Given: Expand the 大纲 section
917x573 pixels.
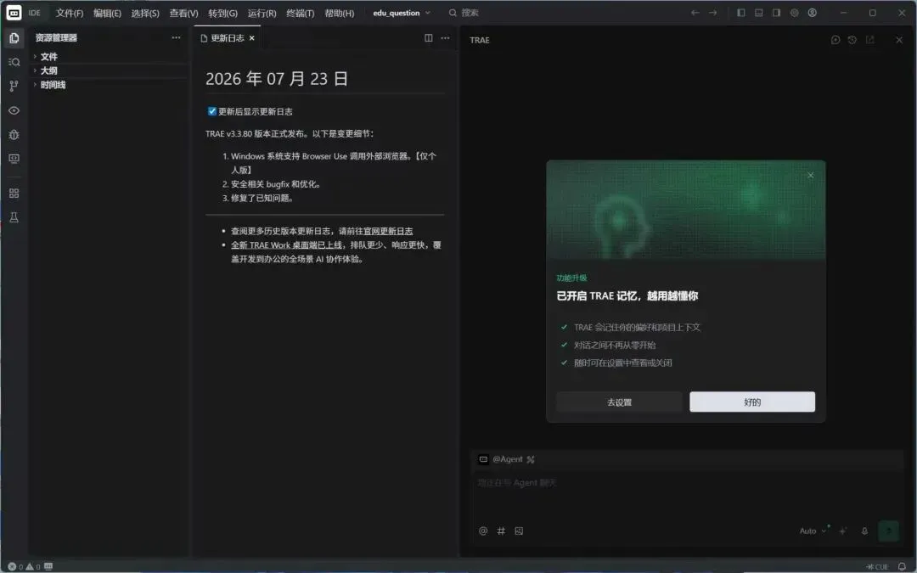Looking at the screenshot, I should pos(108,70).
